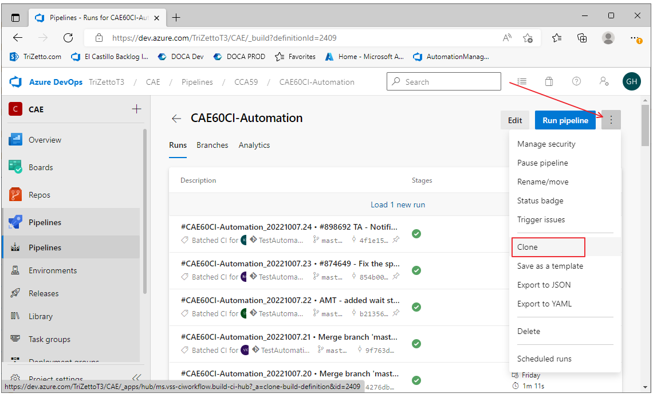This screenshot has height=397, width=653.
Task: Click the Edit button
Action: (515, 120)
